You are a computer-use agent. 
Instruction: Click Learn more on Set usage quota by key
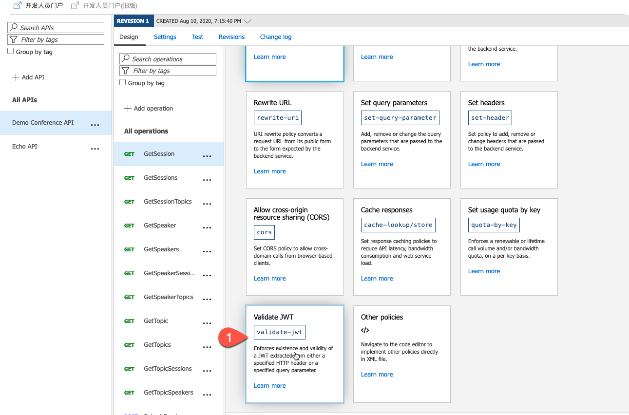pyautogui.click(x=484, y=271)
